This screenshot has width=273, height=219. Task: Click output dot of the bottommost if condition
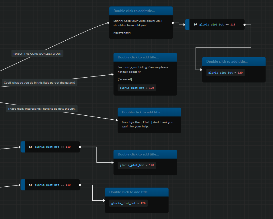(80, 185)
